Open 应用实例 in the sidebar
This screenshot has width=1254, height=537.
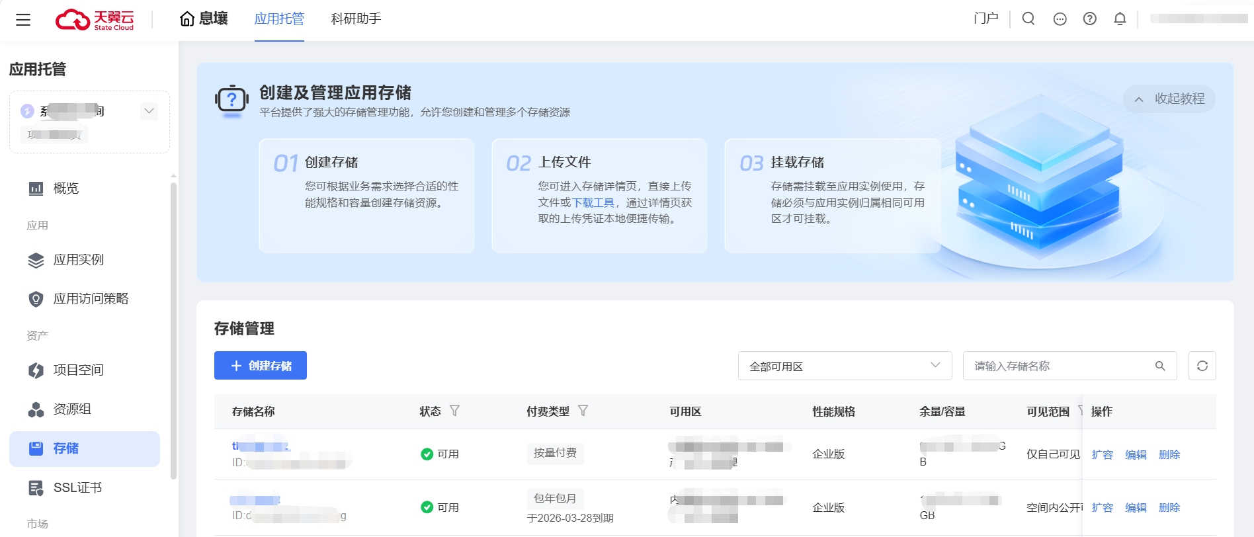tap(78, 260)
